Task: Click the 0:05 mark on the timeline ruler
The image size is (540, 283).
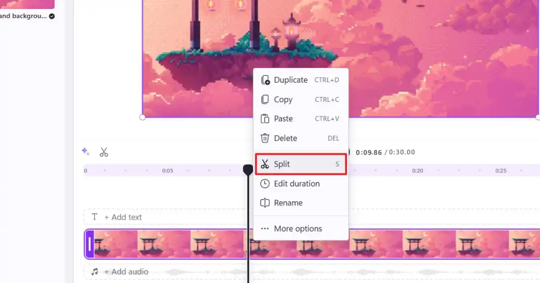Action: [x=168, y=171]
